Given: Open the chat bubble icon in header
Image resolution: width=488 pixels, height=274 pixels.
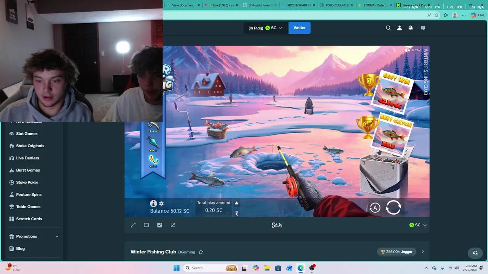Looking at the screenshot, I should click(x=423, y=28).
